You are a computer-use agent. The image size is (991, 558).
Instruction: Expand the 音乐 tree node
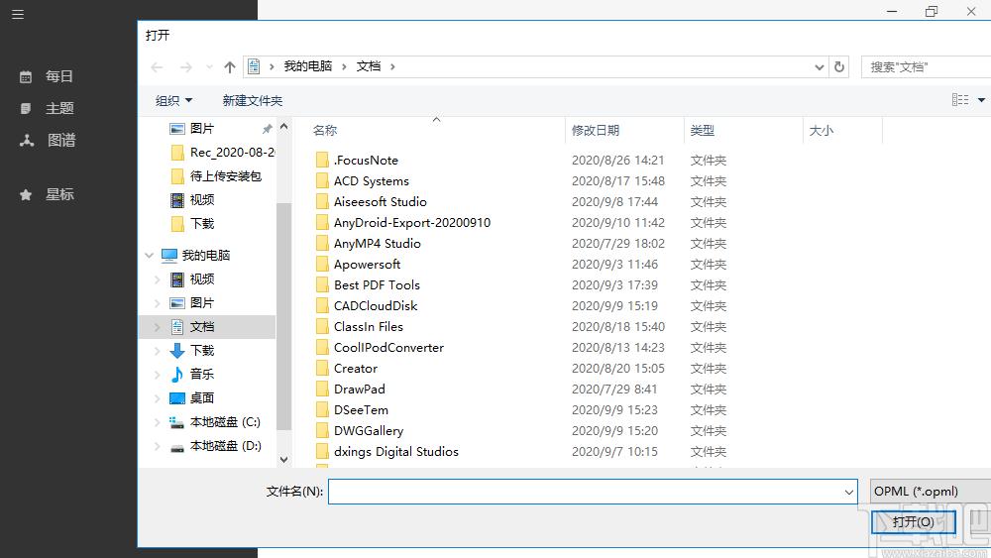[157, 374]
